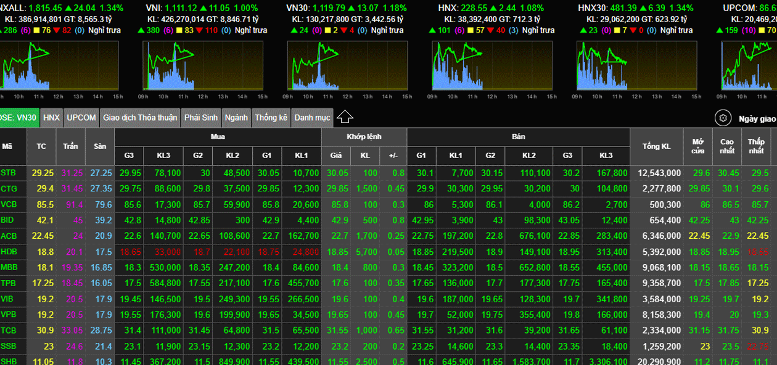Click the TCB stock symbol

pyautogui.click(x=9, y=331)
